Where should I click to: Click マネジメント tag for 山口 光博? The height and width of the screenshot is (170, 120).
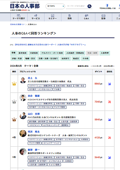(34, 125)
